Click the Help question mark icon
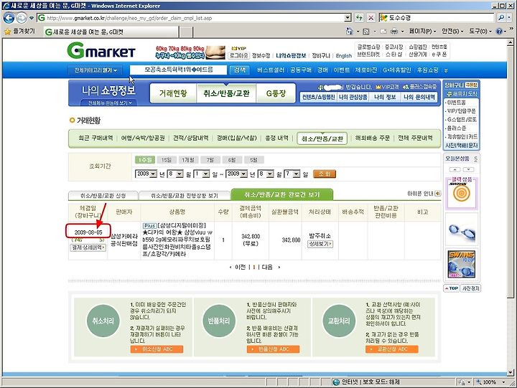This screenshot has width=517, height=388. pos(499,32)
